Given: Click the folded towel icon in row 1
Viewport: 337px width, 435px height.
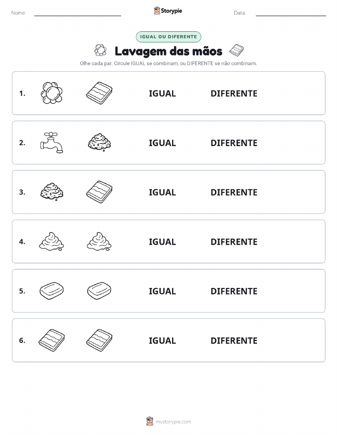Looking at the screenshot, I should click(99, 93).
